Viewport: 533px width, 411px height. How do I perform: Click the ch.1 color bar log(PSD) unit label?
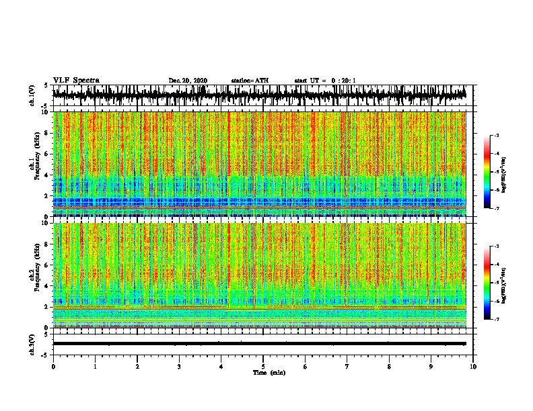click(504, 175)
